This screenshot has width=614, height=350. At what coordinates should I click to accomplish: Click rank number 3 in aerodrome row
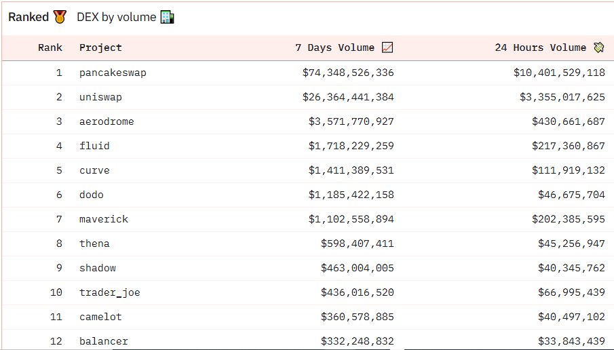pos(59,121)
